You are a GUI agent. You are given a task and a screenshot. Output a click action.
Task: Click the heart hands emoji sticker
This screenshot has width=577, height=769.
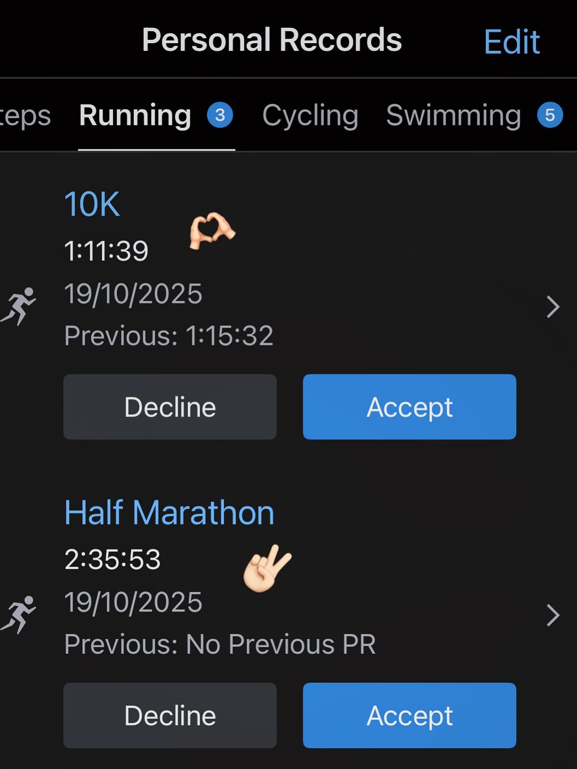pyautogui.click(x=212, y=230)
